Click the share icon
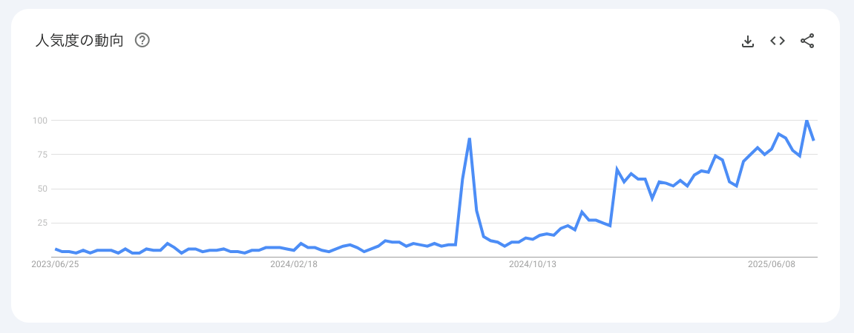854x333 pixels. 807,41
